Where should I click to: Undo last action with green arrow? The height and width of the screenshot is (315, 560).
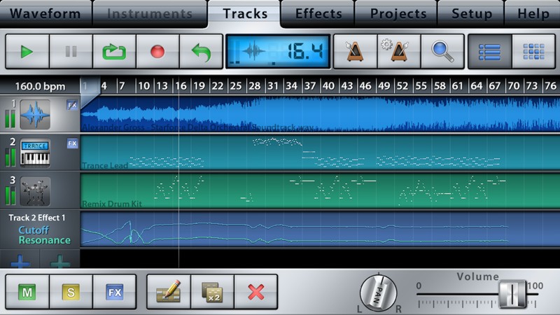click(x=201, y=51)
